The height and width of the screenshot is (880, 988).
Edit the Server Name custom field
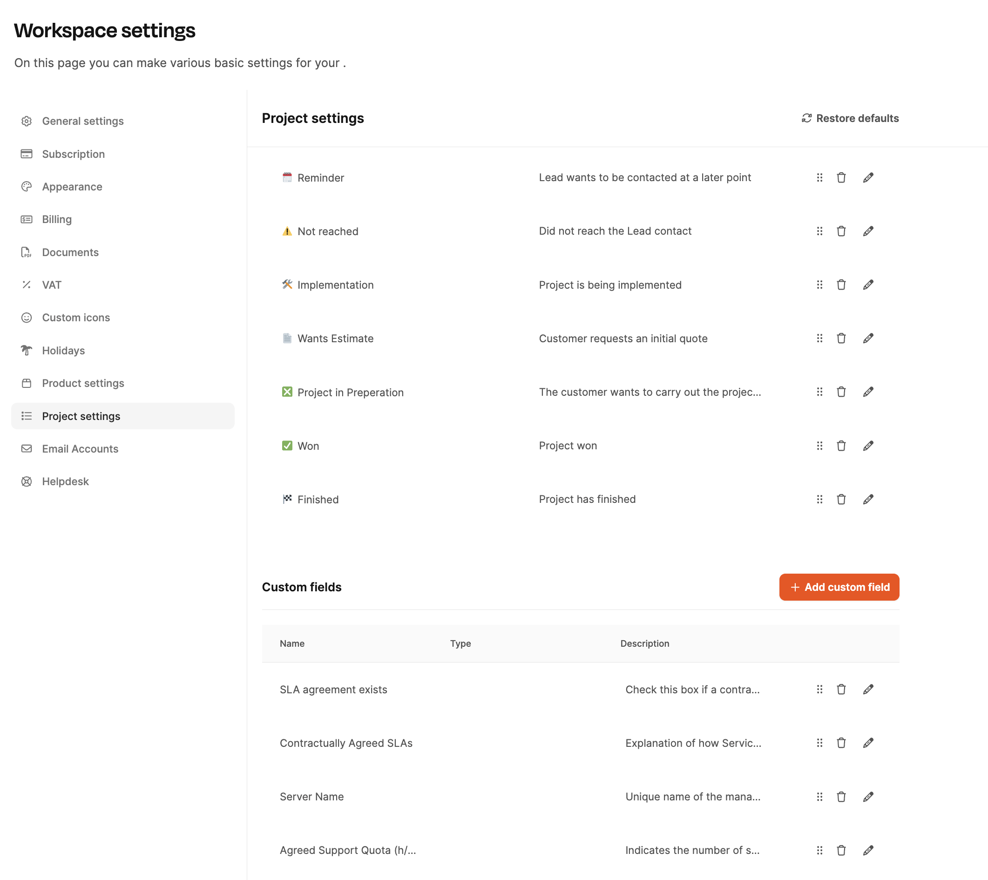868,797
